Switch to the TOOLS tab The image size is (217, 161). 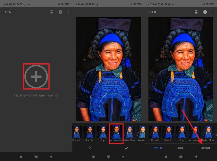click(x=181, y=148)
